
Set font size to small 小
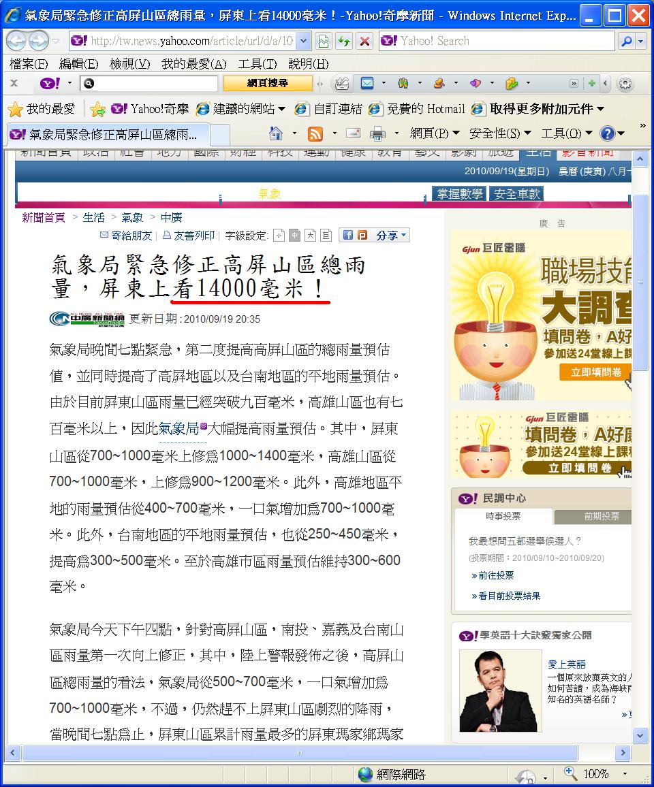279,235
